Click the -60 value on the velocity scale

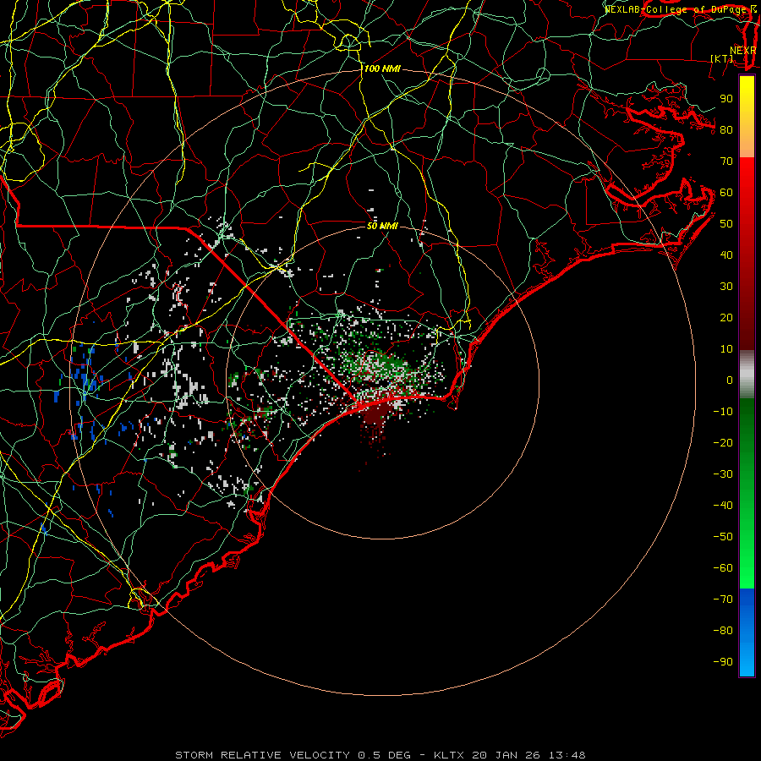[x=723, y=568]
